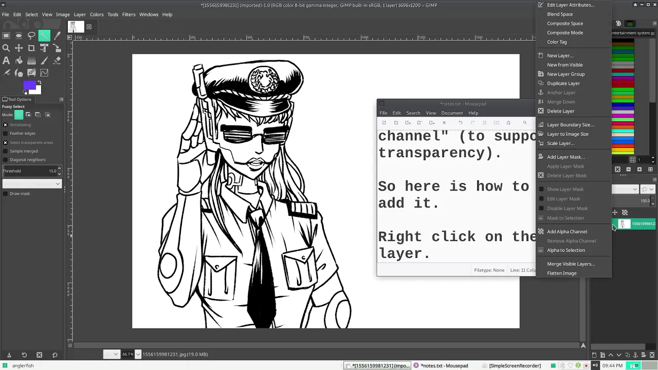Toggle Select transparent areas checkbox
Viewport: 658px width, 370px height.
point(5,142)
